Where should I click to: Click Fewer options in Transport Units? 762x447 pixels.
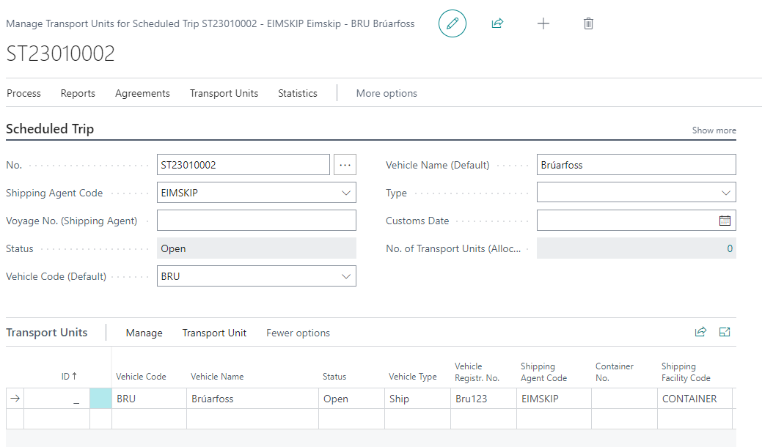298,333
